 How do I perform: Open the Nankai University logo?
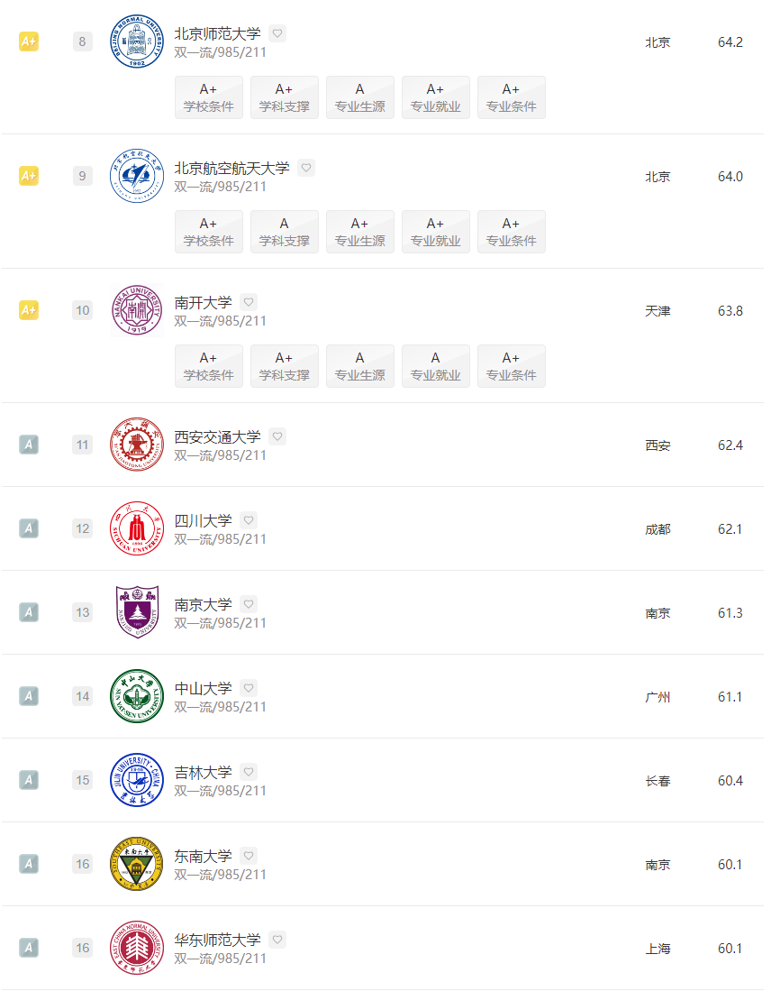point(137,310)
